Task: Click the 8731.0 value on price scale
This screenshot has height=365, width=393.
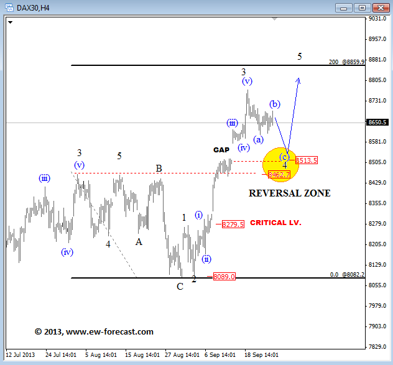Action: coord(377,101)
